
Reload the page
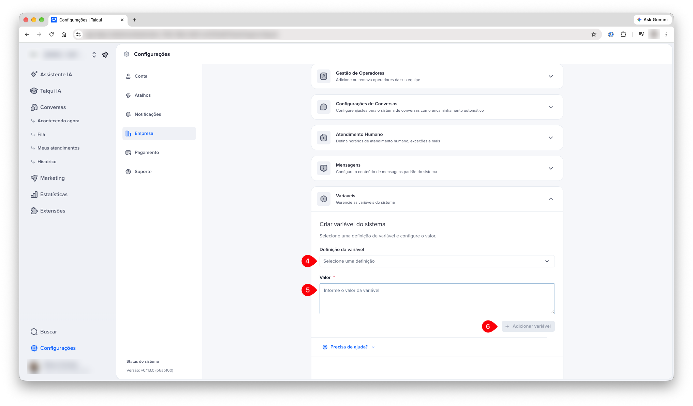point(51,34)
